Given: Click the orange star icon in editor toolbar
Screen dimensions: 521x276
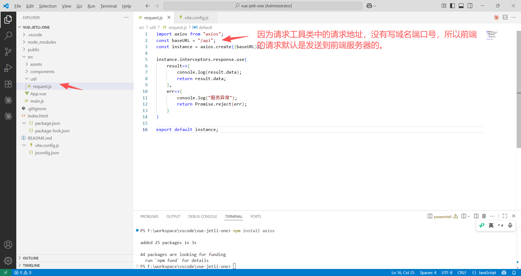Looking at the screenshot, I should coord(496,17).
